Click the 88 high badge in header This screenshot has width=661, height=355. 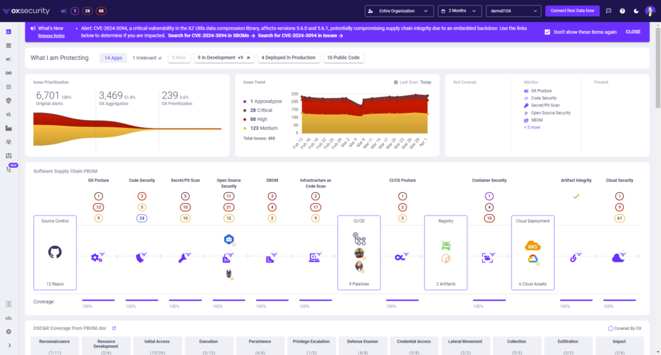(x=101, y=11)
